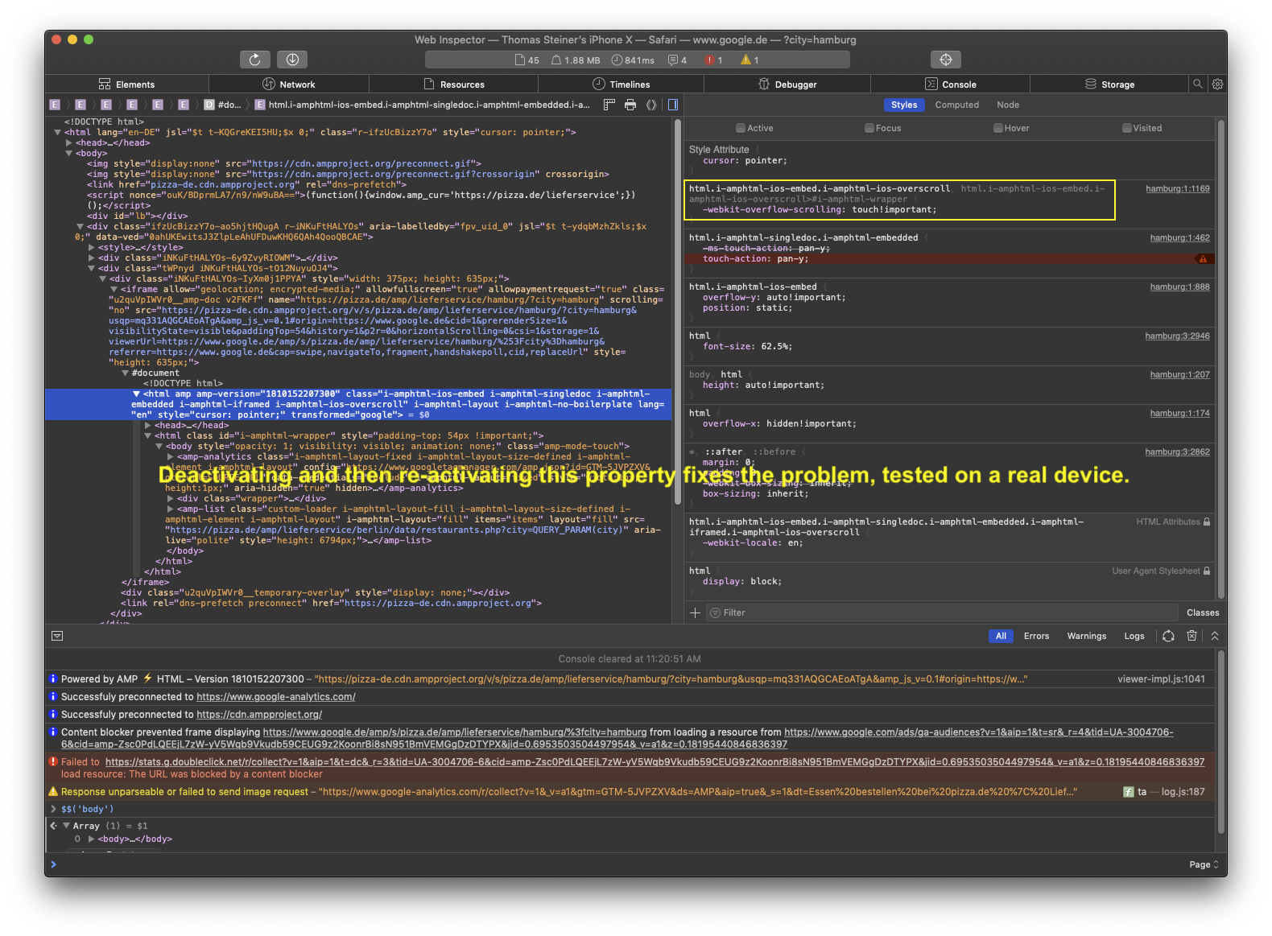Enable the Active pseudo-class checkbox

(741, 128)
